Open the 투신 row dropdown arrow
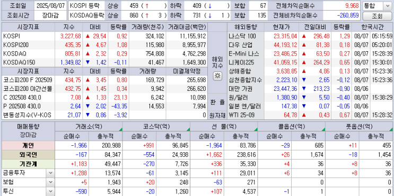 click(50, 191)
